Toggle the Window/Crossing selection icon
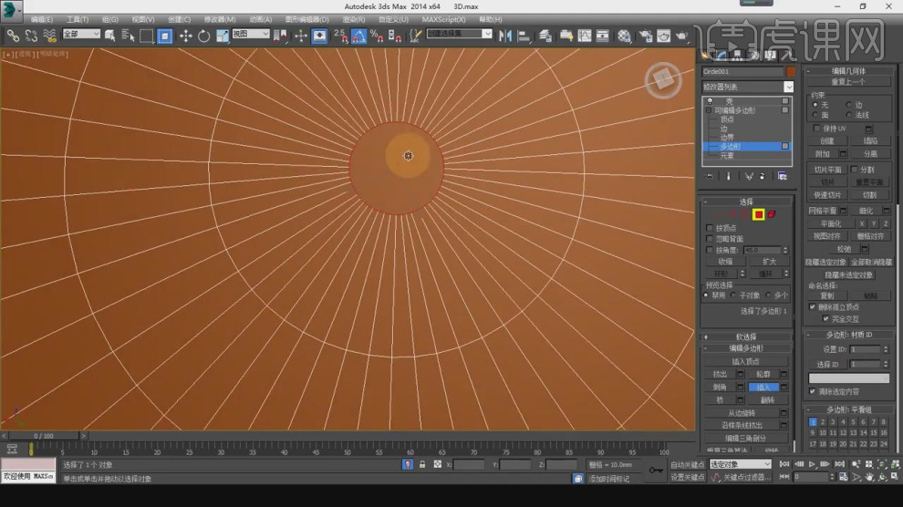This screenshot has height=507, width=903. [165, 36]
